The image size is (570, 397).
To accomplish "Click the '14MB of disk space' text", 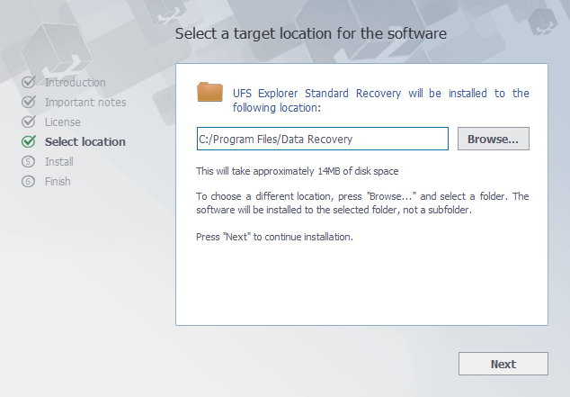I will [x=358, y=171].
